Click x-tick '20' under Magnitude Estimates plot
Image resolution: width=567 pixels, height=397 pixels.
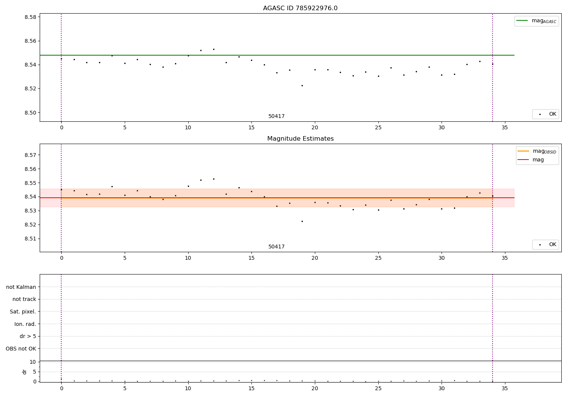pyautogui.click(x=314, y=258)
